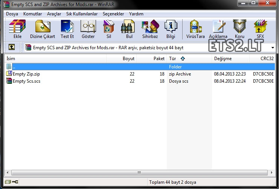The height and width of the screenshot is (189, 279).
Task: Sort by the CRC32 column header
Action: click(x=262, y=59)
